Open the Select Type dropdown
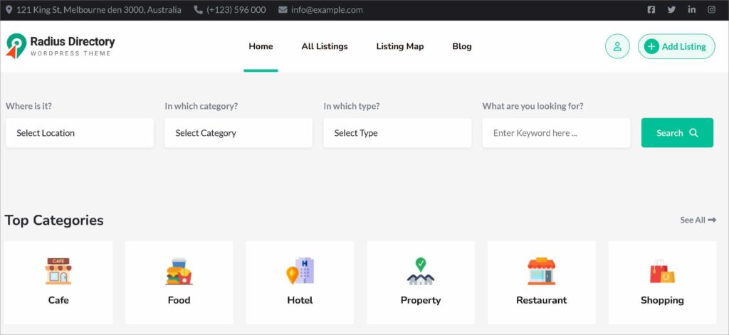This screenshot has height=335, width=729. [397, 133]
